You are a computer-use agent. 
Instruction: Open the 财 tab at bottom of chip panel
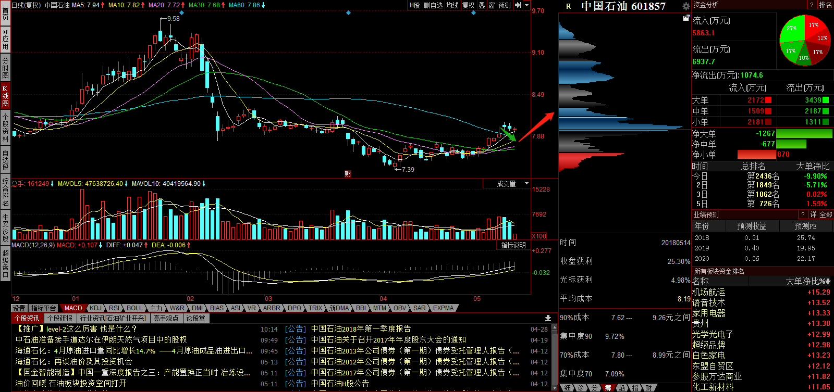[648, 388]
